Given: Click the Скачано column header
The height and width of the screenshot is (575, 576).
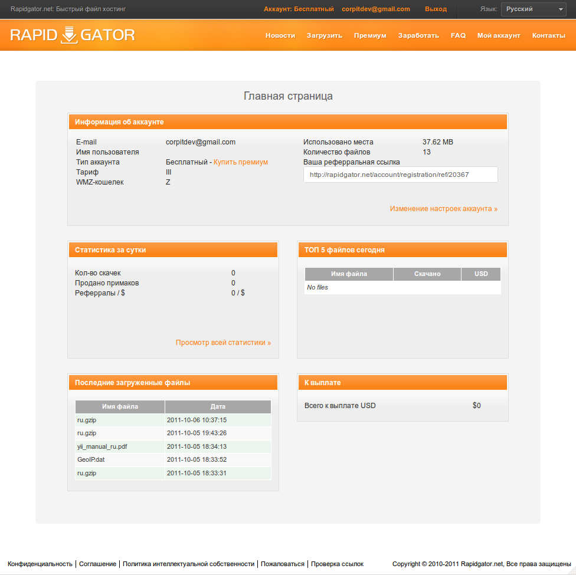Looking at the screenshot, I should pyautogui.click(x=427, y=274).
